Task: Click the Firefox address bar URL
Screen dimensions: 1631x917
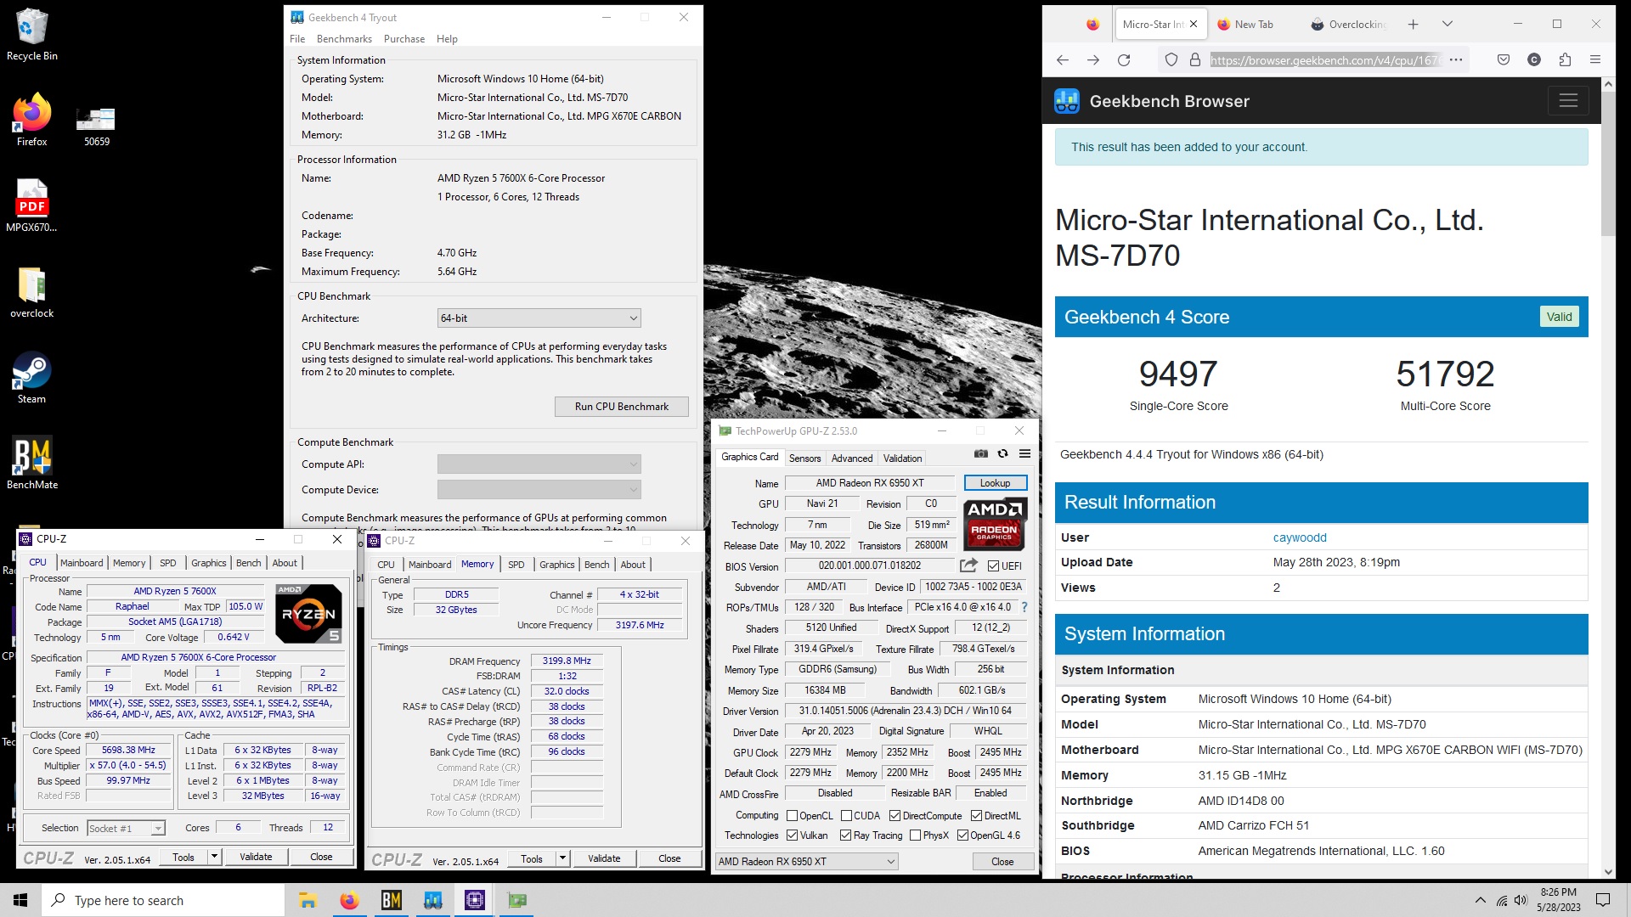Action: click(x=1325, y=59)
